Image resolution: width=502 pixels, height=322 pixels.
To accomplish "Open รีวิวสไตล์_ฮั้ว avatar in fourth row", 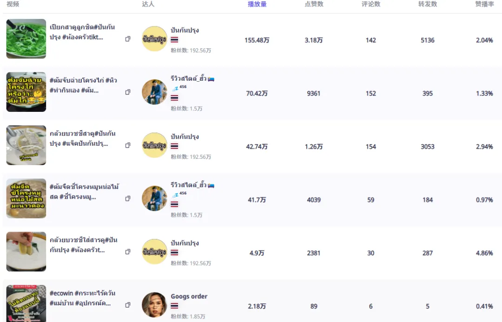I will [x=154, y=199].
